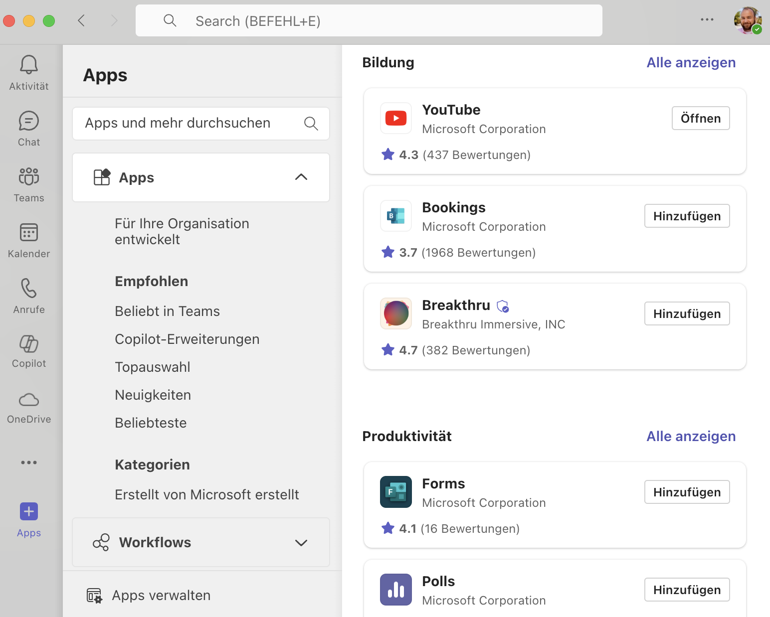Click Breakthru Immersive, INC publisher text
770x617 pixels.
(x=494, y=324)
